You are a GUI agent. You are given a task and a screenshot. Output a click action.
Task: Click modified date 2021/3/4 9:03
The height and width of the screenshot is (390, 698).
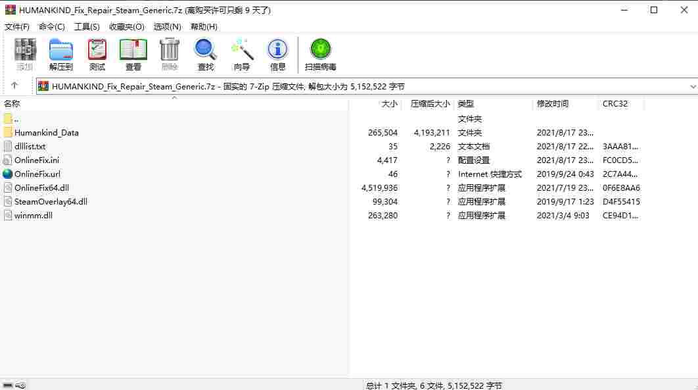[x=563, y=216]
